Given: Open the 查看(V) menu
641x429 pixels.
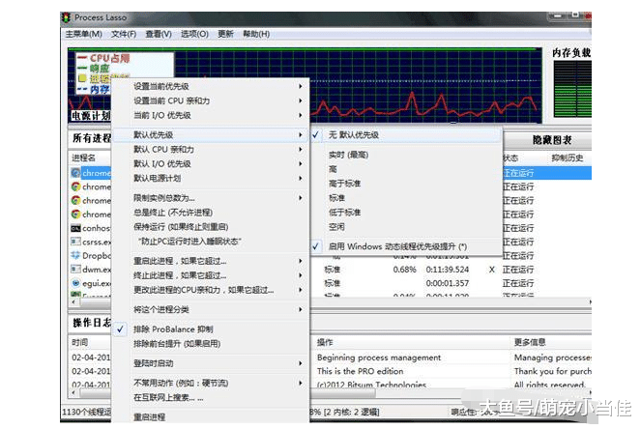Looking at the screenshot, I should tap(159, 34).
